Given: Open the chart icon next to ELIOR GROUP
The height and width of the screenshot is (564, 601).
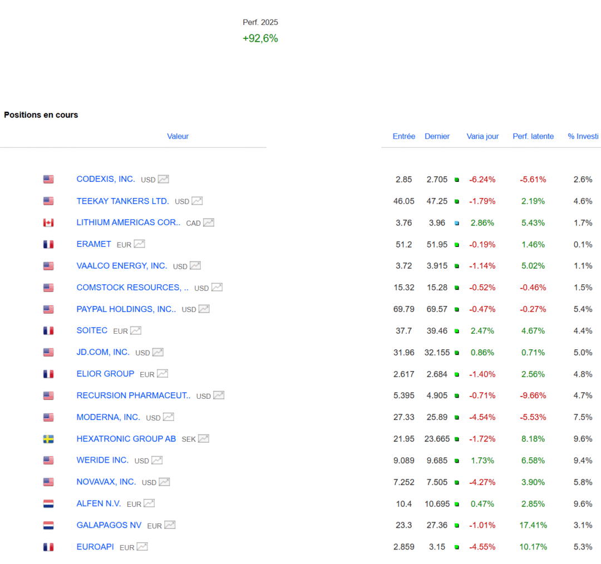Looking at the screenshot, I should 162,374.
